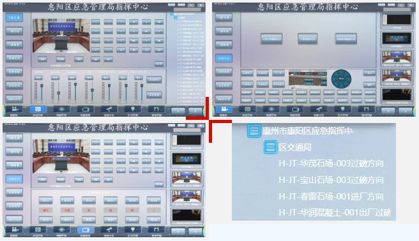Image resolution: width=419 pixels, height=241 pixels.
Task: Collapse the 惠州市惠阳区应急指挥中 tree node
Action: [x=254, y=131]
